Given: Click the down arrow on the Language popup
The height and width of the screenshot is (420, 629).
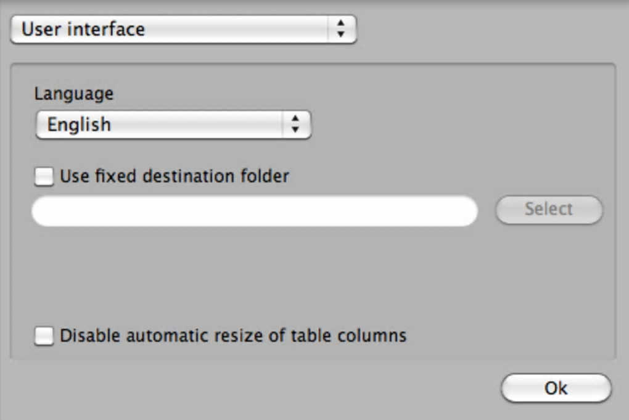Looking at the screenshot, I should click(295, 130).
